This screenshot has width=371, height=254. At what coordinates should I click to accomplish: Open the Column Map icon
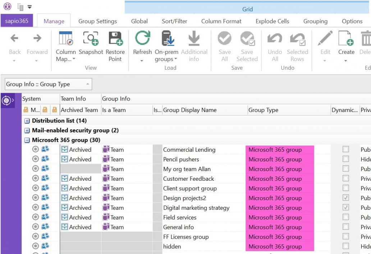tap(65, 38)
